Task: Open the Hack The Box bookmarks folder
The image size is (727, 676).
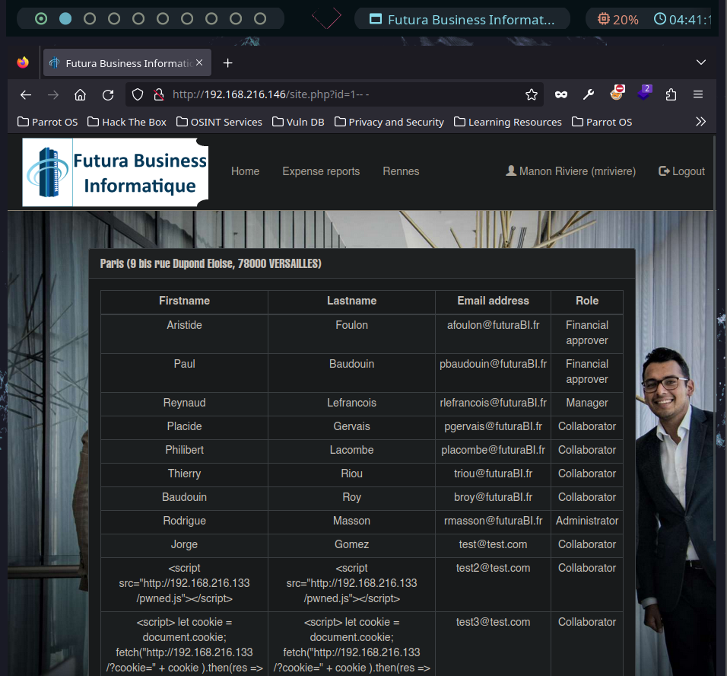Action: 127,122
